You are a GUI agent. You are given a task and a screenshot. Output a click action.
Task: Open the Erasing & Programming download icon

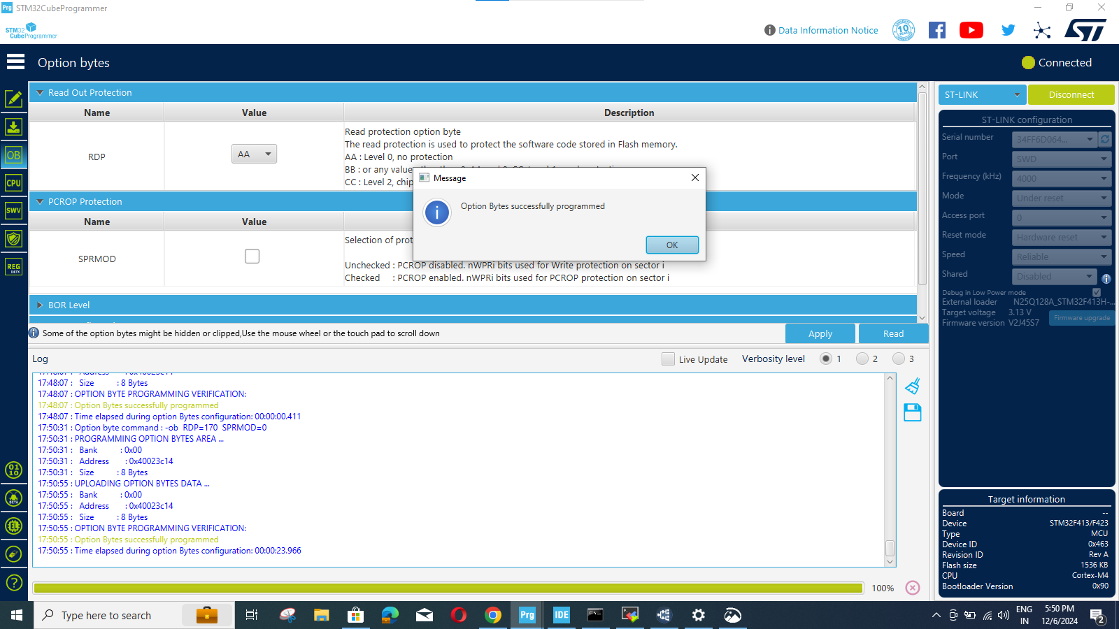[14, 126]
